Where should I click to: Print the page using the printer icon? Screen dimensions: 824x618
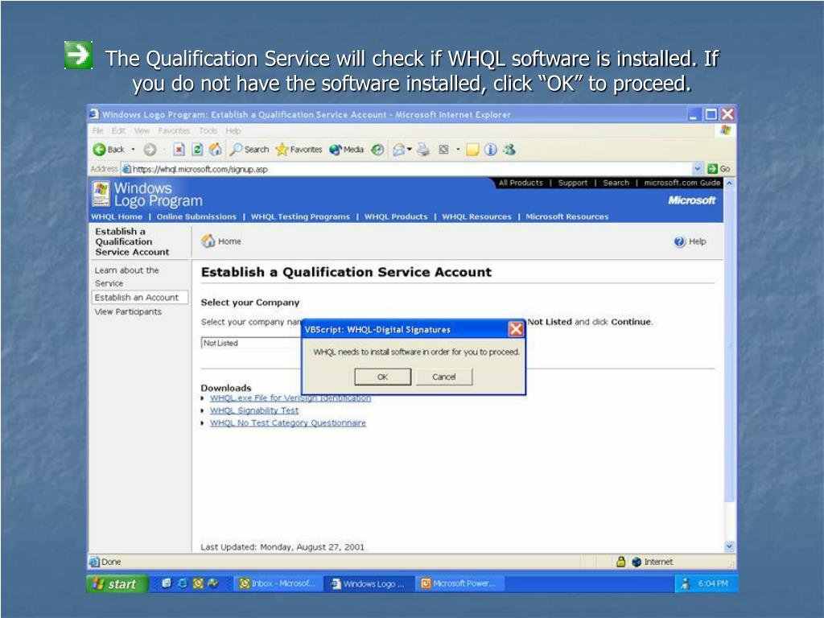(x=423, y=150)
